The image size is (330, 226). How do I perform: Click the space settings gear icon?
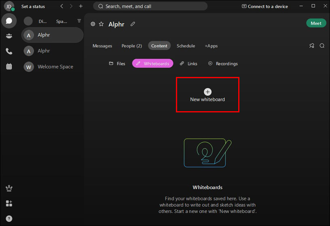tap(93, 24)
